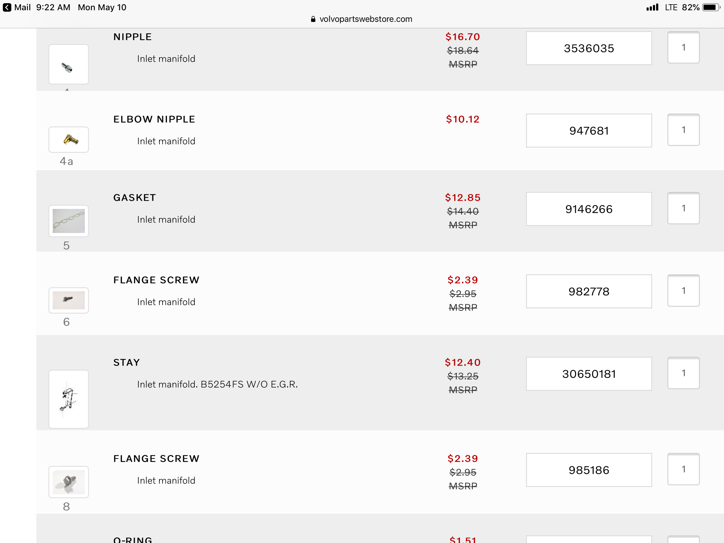Open the stay bracket diagram thumbnail
The height and width of the screenshot is (543, 724).
tap(69, 399)
